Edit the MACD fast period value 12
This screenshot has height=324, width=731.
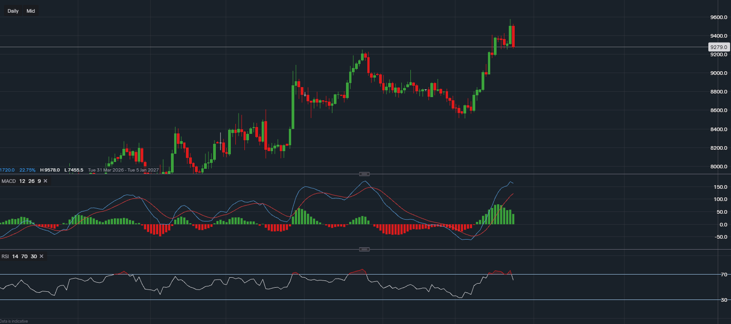pos(22,181)
